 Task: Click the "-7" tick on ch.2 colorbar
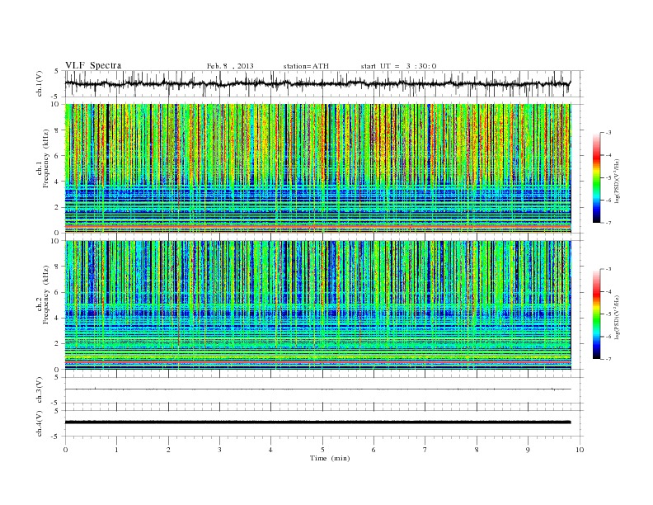(x=608, y=359)
